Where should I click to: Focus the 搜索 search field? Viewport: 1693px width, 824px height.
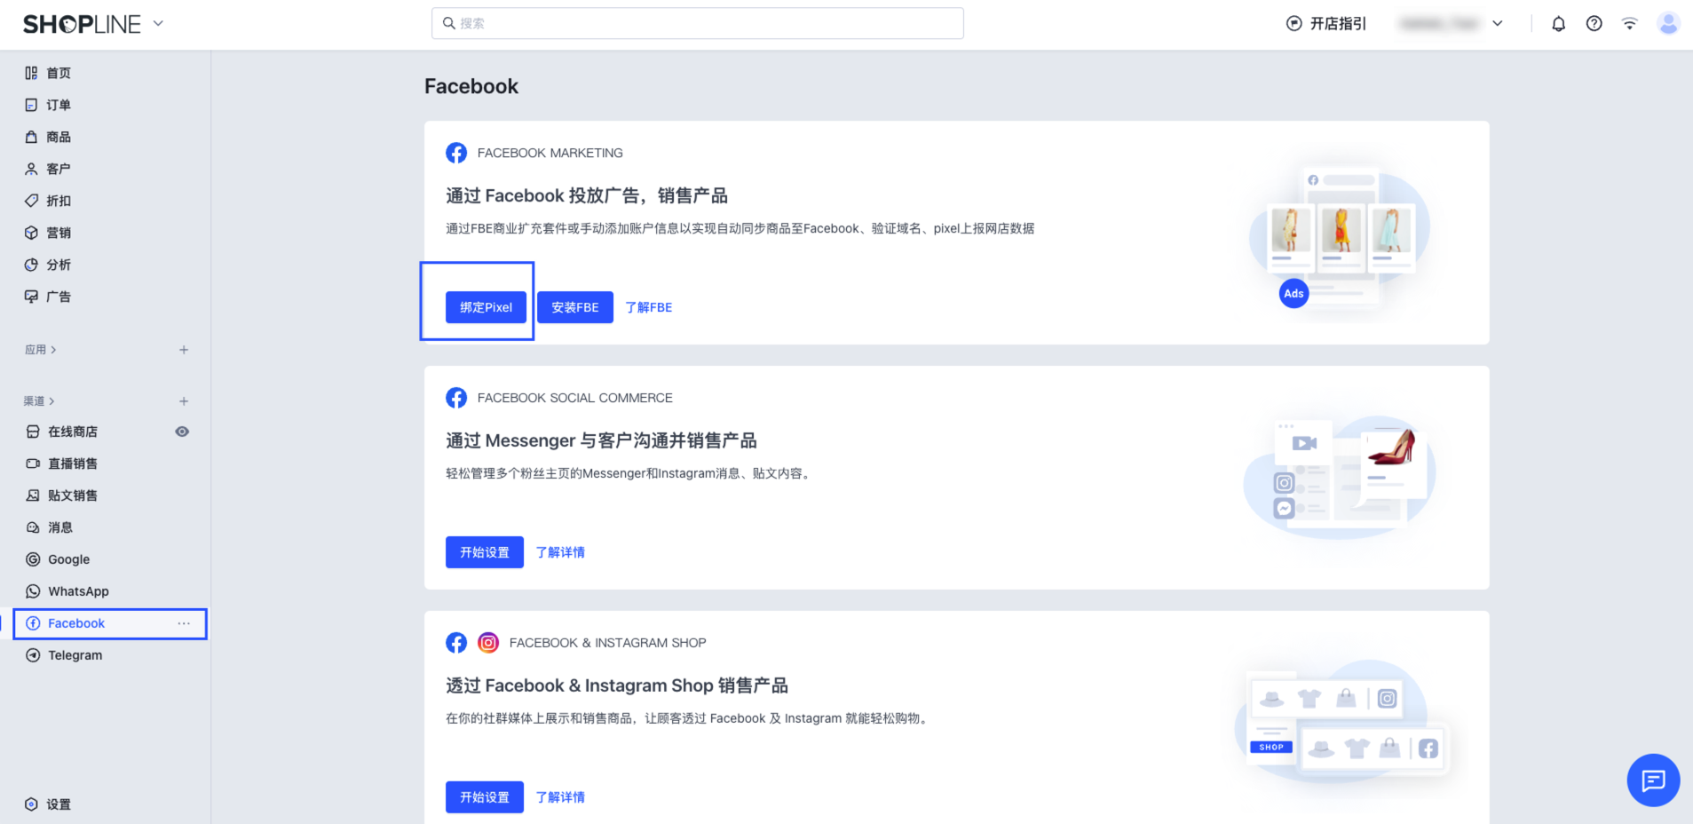698,23
